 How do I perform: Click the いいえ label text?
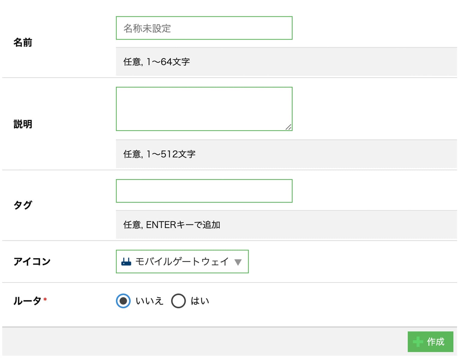(x=149, y=301)
